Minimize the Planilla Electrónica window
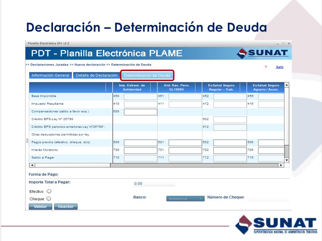Viewport: 322px width, 241px height. (278, 44)
